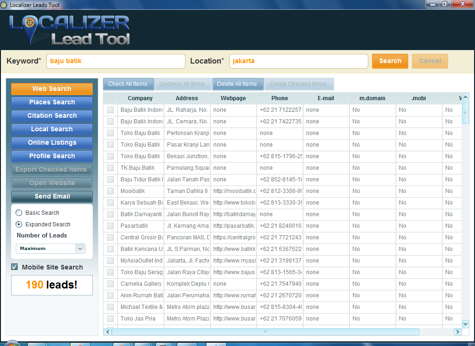This screenshot has width=475, height=346.
Task: Click the Phone column header
Action: click(280, 98)
